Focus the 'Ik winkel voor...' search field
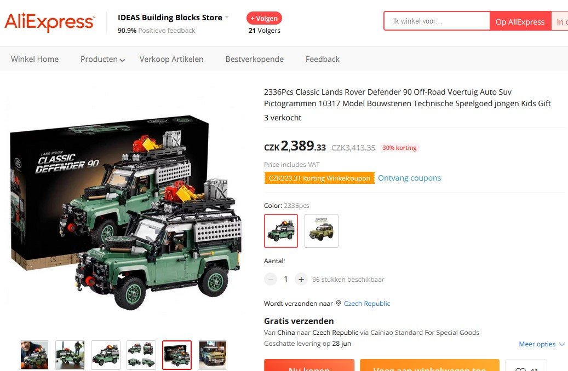This screenshot has height=371, width=568. coord(437,21)
